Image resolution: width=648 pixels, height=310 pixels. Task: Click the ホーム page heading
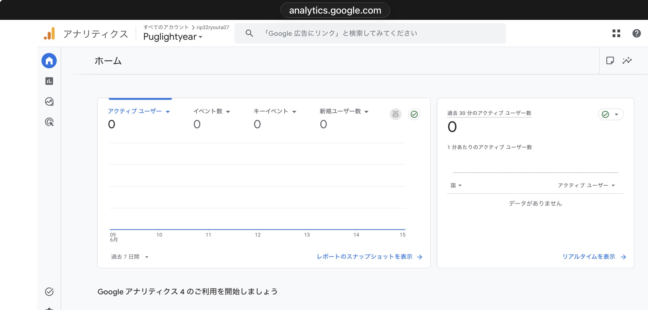[108, 61]
